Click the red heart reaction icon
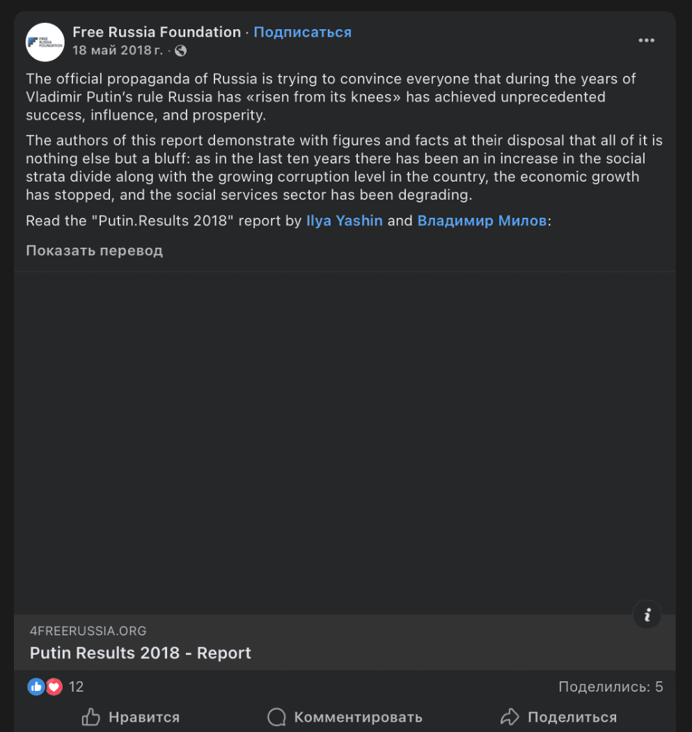Screen dimensions: 692x732 pyautogui.click(x=54, y=687)
